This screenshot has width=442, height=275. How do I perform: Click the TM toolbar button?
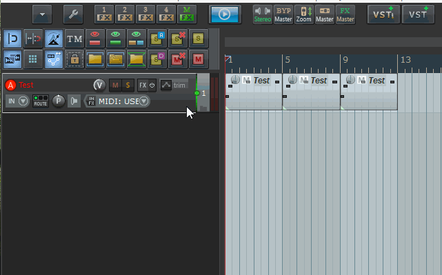click(x=74, y=39)
